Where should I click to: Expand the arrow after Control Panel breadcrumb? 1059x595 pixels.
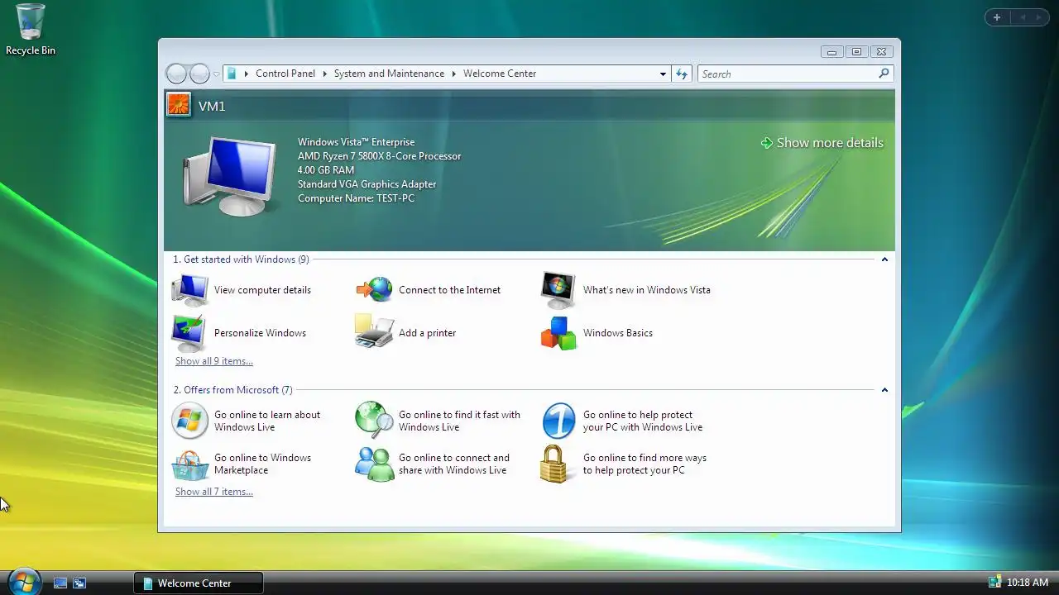coord(324,74)
